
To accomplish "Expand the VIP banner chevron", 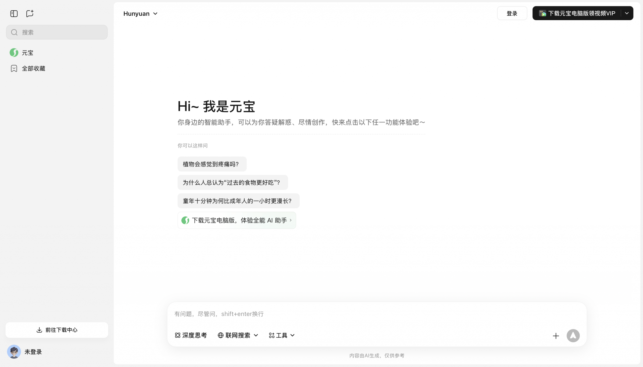I will point(626,13).
